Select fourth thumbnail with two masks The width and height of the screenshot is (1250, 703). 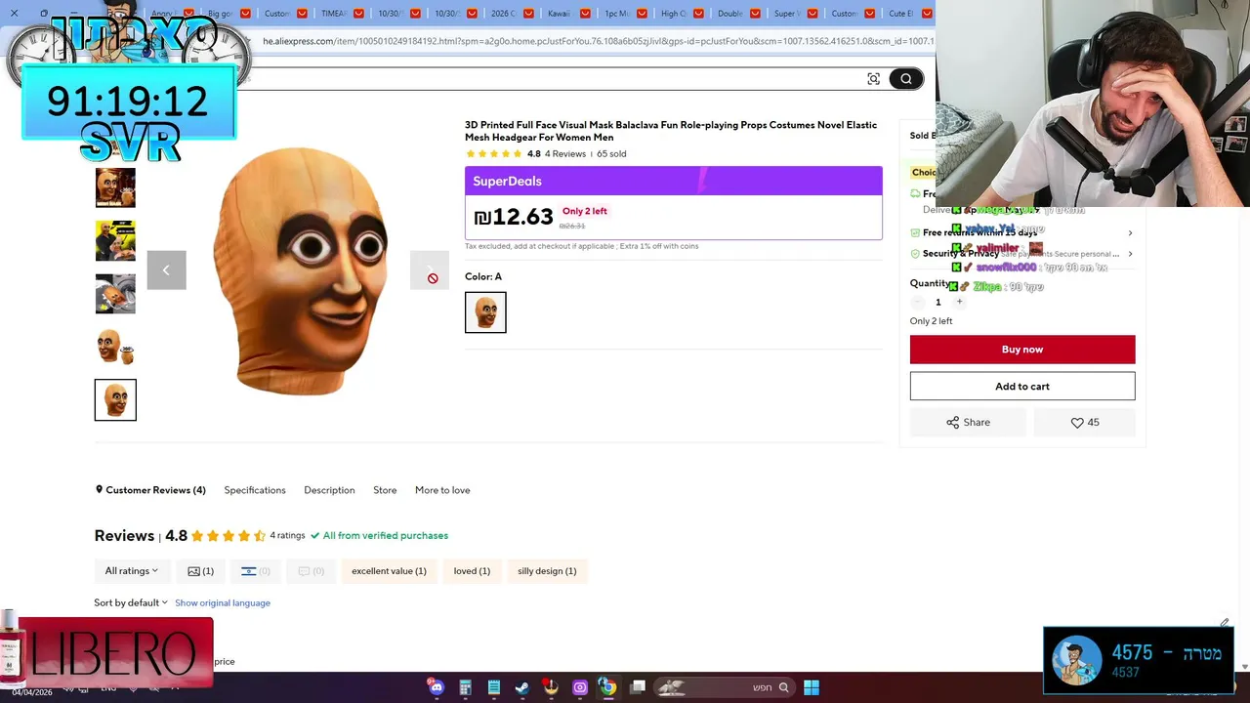[x=115, y=347]
